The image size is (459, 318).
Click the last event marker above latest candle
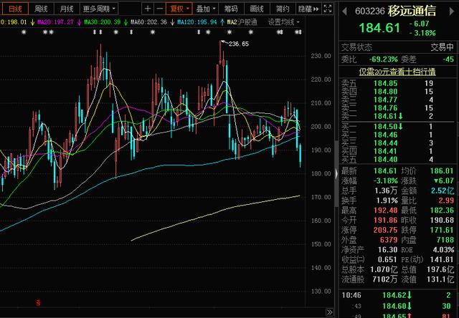298,32
